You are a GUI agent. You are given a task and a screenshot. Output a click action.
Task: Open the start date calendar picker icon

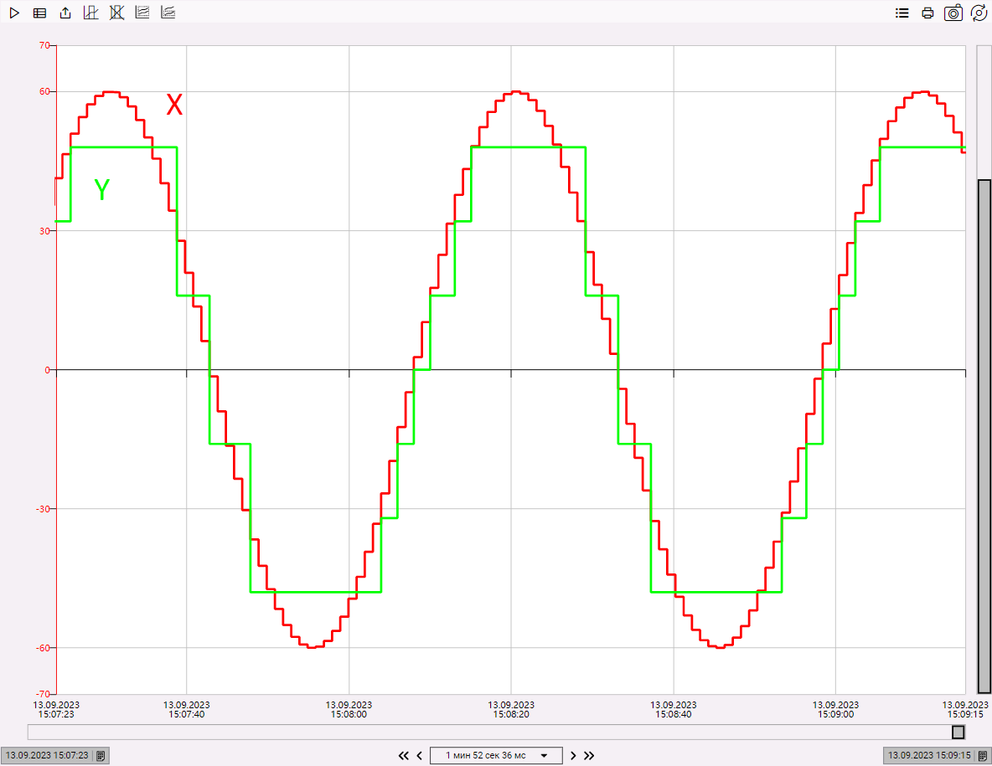[x=101, y=755]
